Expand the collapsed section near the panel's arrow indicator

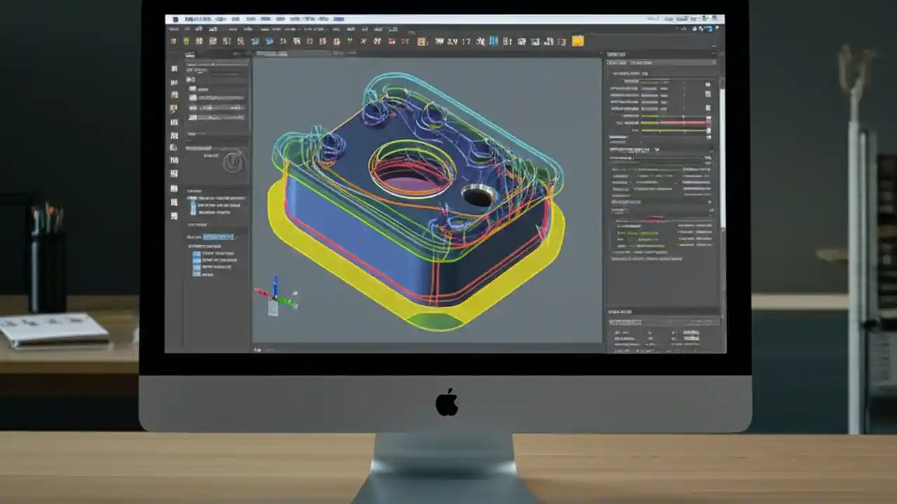[657, 149]
